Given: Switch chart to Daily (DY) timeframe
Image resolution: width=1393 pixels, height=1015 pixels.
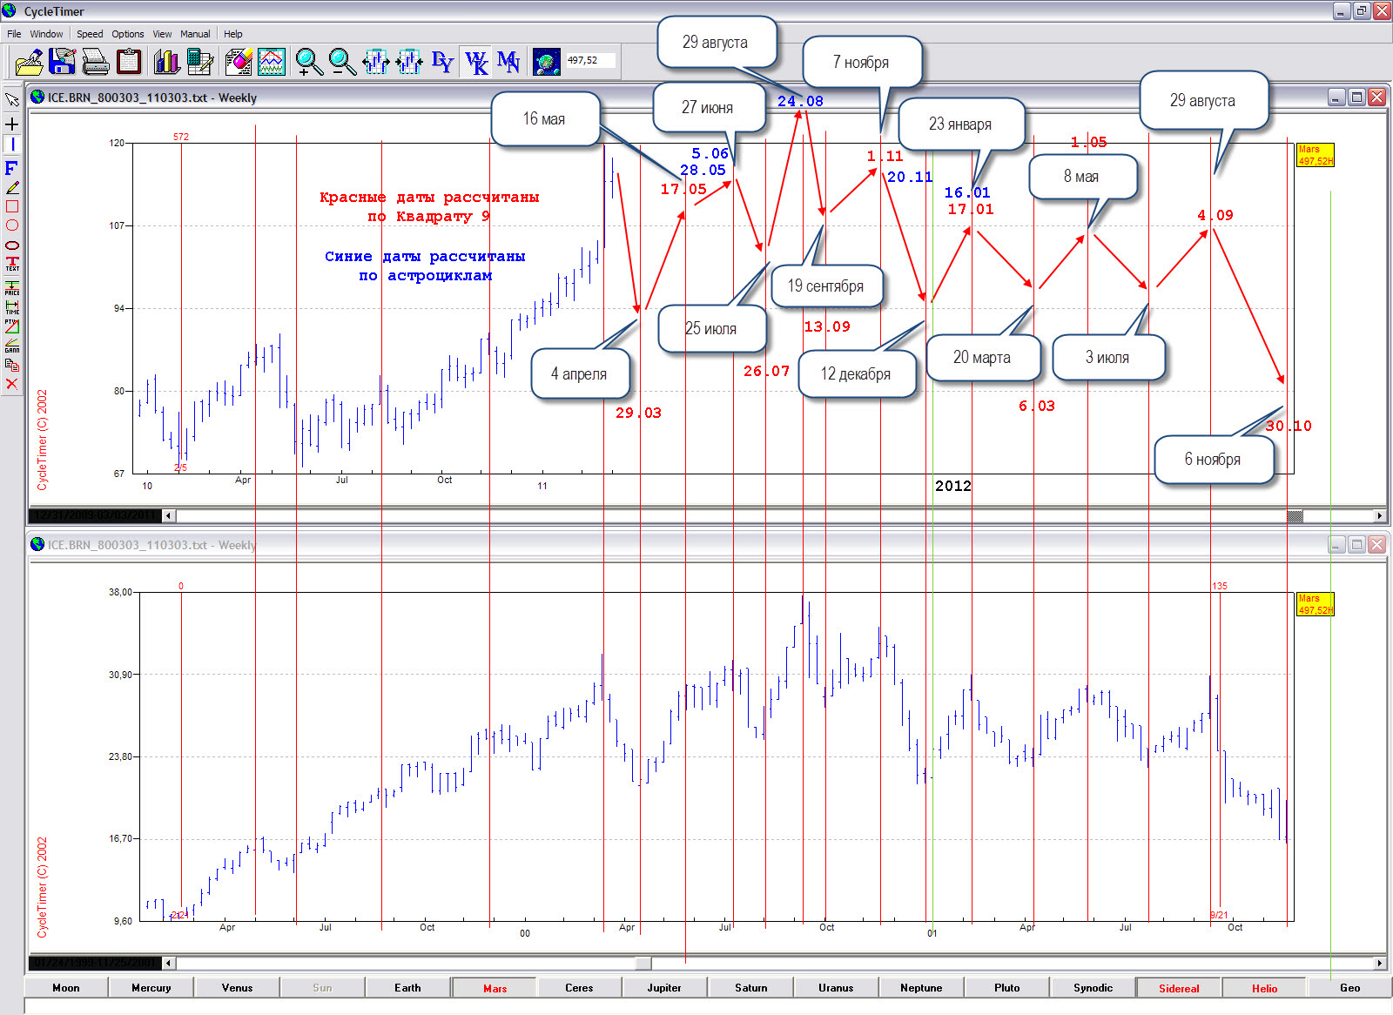Looking at the screenshot, I should pos(442,62).
